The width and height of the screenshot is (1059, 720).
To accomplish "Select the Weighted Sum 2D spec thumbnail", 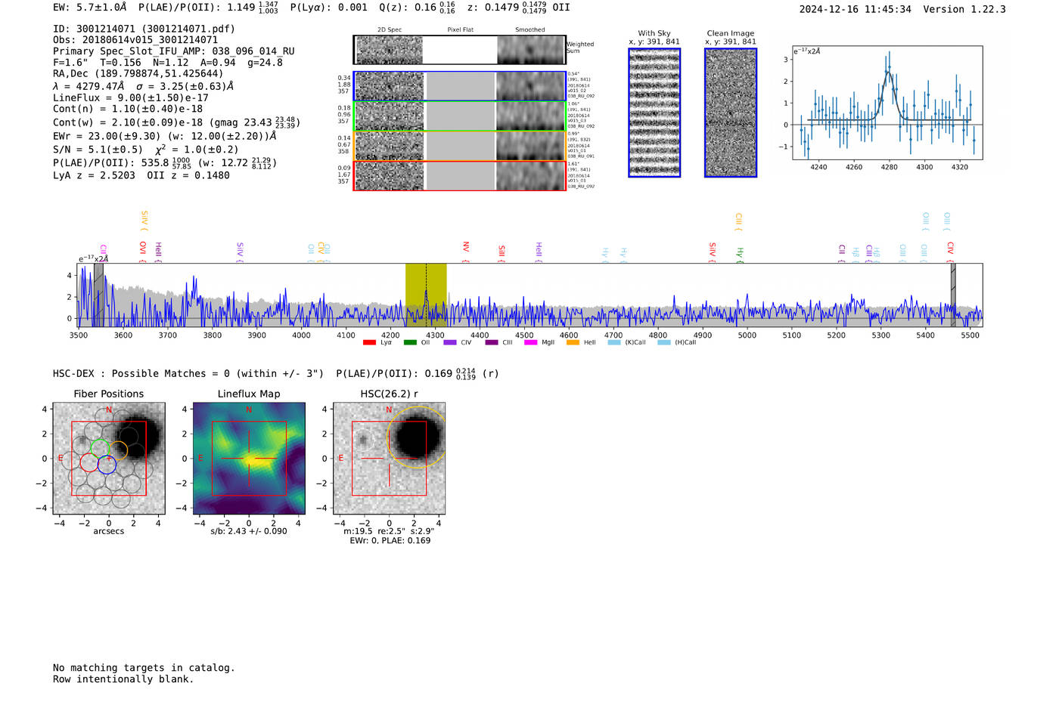I will coord(390,50).
